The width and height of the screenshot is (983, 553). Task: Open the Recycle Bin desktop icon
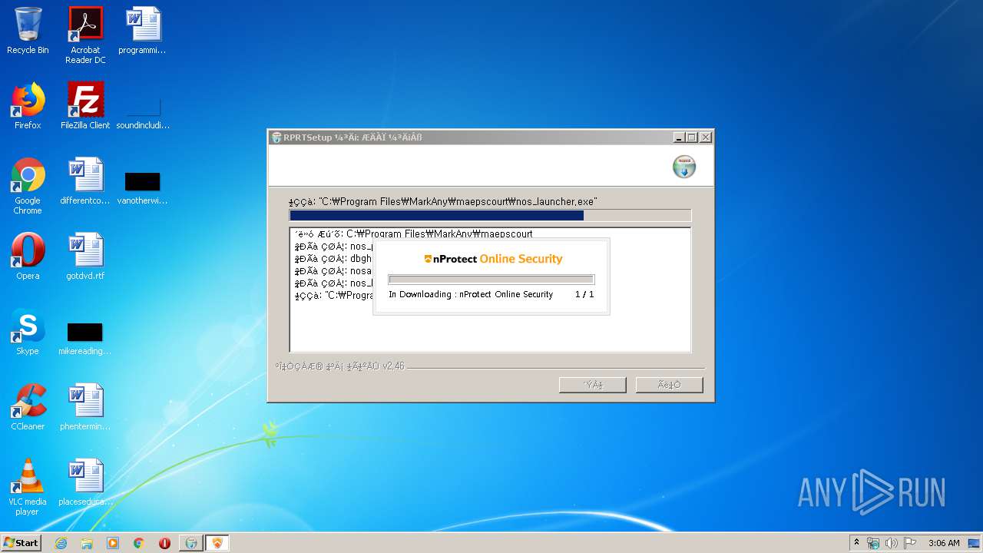(28, 31)
